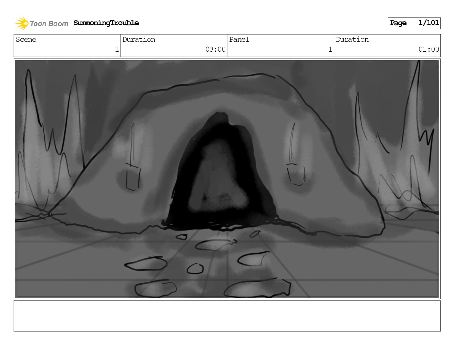
Task: Select the SummoningTrouble title text
Action: 106,23
